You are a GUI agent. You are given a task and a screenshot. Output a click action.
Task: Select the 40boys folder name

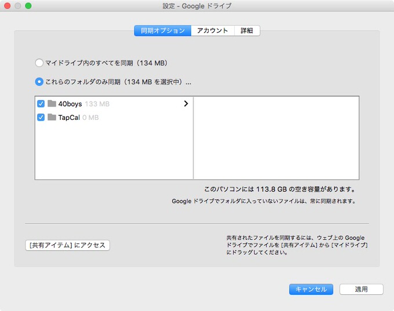point(70,104)
